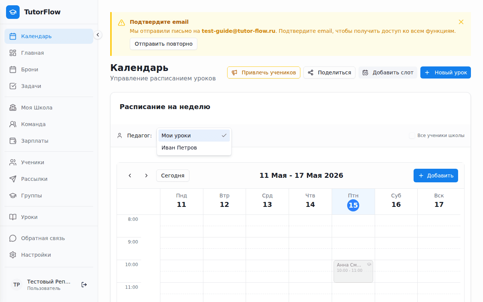Click the Новый урок button
This screenshot has width=483, height=302.
click(x=446, y=72)
